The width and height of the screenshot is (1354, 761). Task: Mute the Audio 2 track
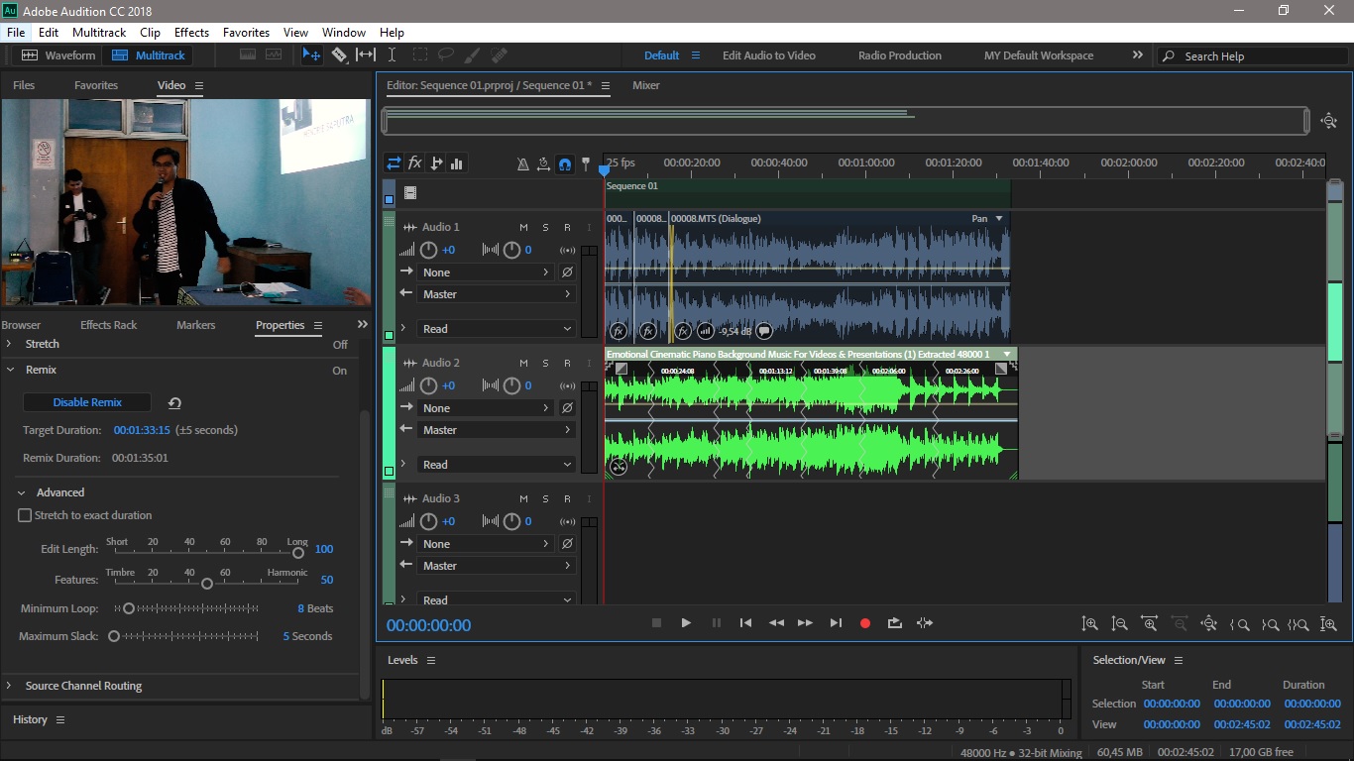(x=524, y=364)
